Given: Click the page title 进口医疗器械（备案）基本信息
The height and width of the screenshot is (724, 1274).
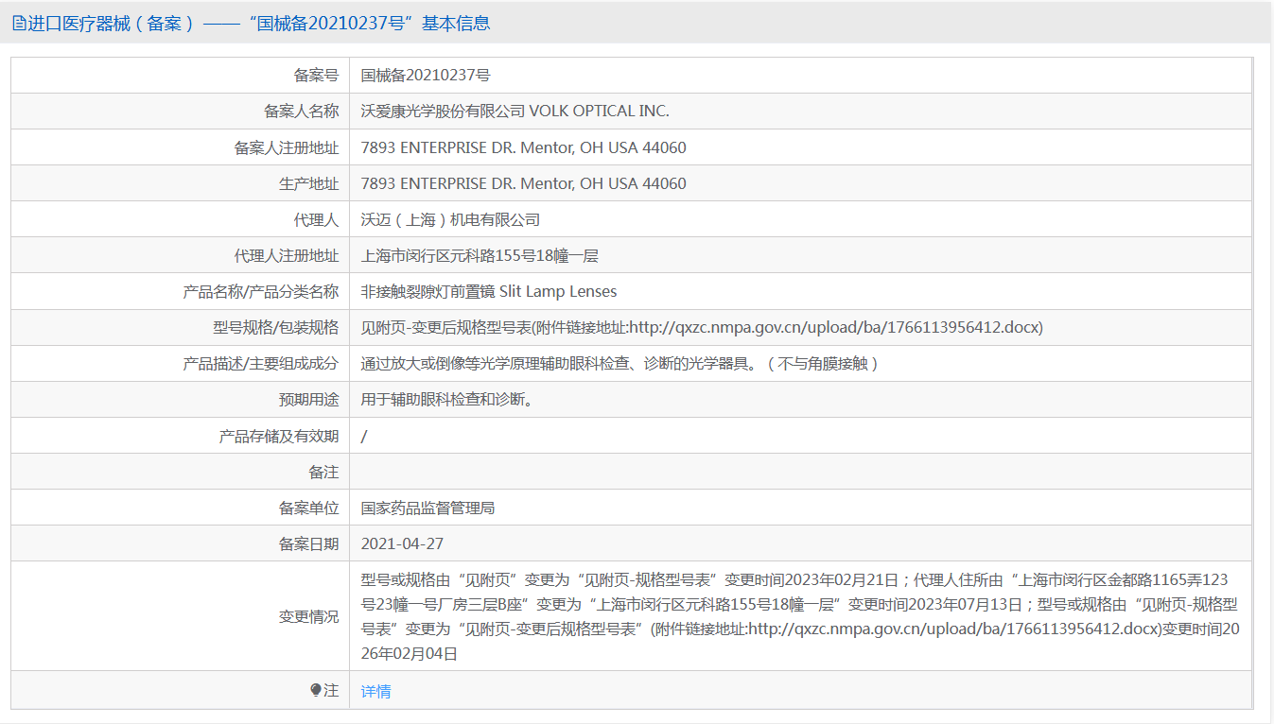Looking at the screenshot, I should click(258, 24).
